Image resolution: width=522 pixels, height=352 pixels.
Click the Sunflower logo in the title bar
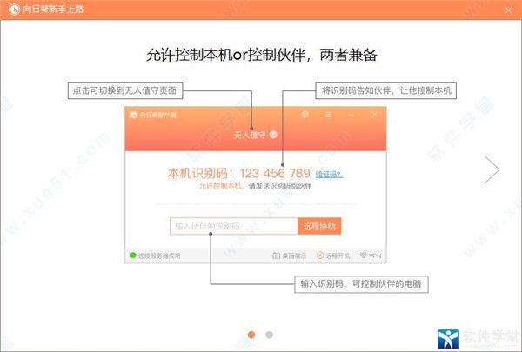[11, 11]
